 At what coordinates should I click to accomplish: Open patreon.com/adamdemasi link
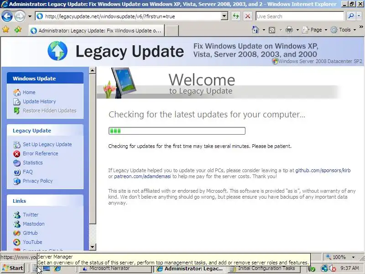(142, 176)
